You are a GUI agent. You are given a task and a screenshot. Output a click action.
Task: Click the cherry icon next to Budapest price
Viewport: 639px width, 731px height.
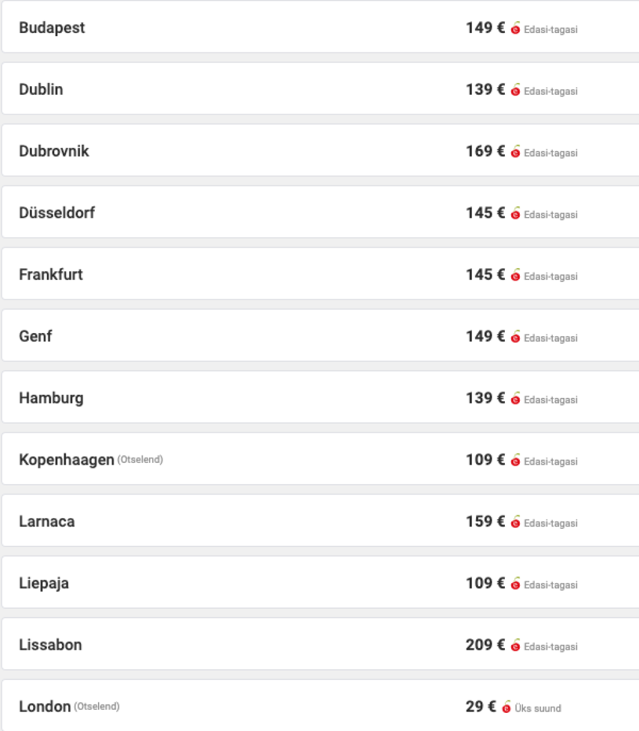[x=515, y=29]
